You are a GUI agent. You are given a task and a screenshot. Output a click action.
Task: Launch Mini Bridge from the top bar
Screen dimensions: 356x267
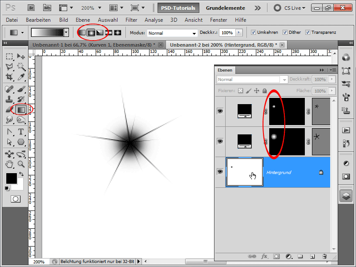coord(47,8)
